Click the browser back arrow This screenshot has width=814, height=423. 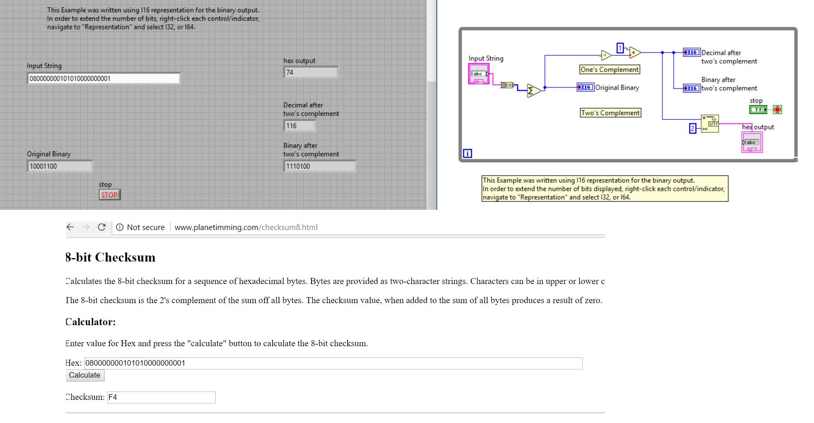click(x=70, y=227)
